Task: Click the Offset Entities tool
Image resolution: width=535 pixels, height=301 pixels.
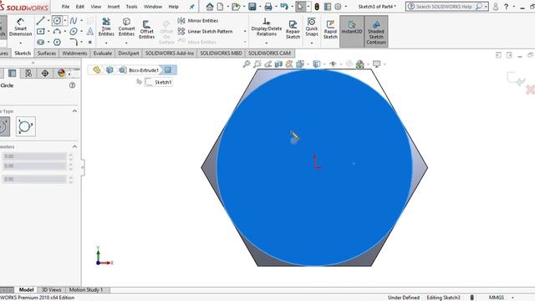Action: (x=147, y=29)
